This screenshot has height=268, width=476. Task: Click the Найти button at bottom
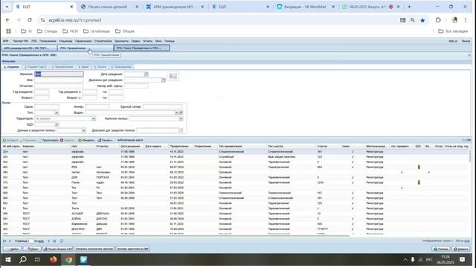[12, 249]
